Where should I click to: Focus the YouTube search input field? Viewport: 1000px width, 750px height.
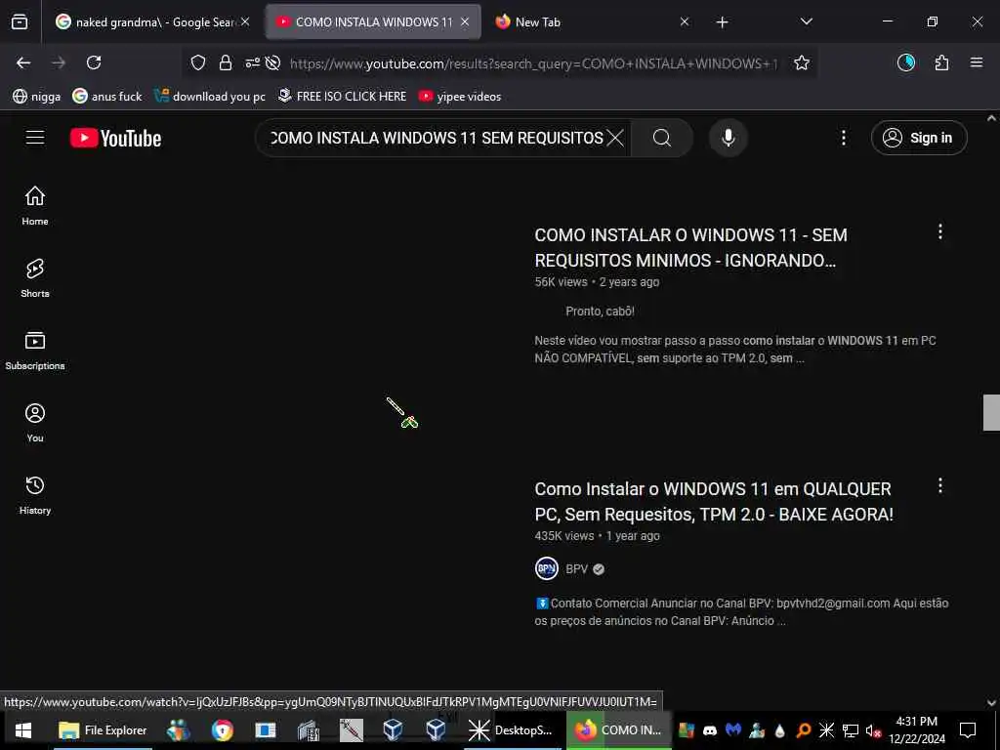[x=437, y=138]
